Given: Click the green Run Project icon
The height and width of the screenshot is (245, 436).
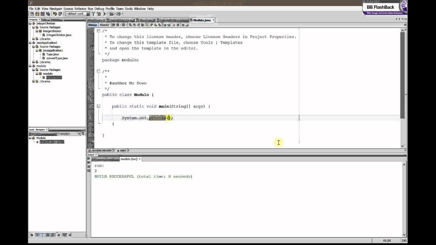Looking at the screenshot, I should [x=105, y=14].
